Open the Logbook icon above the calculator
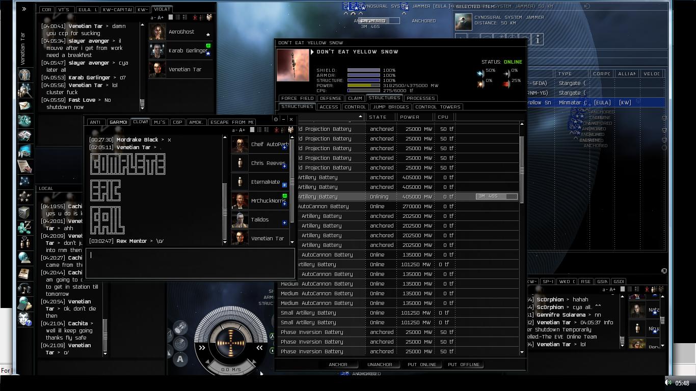 [x=24, y=273]
